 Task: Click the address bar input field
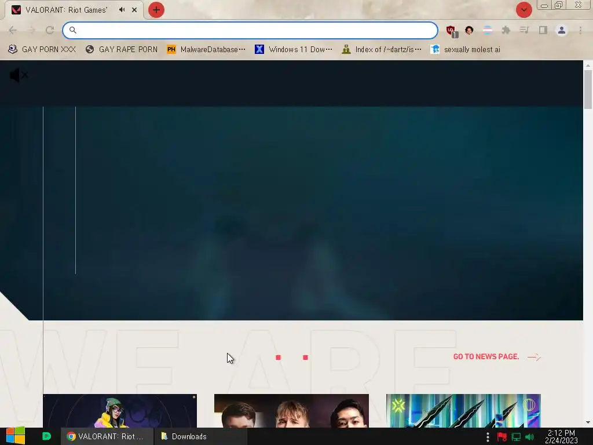click(250, 30)
